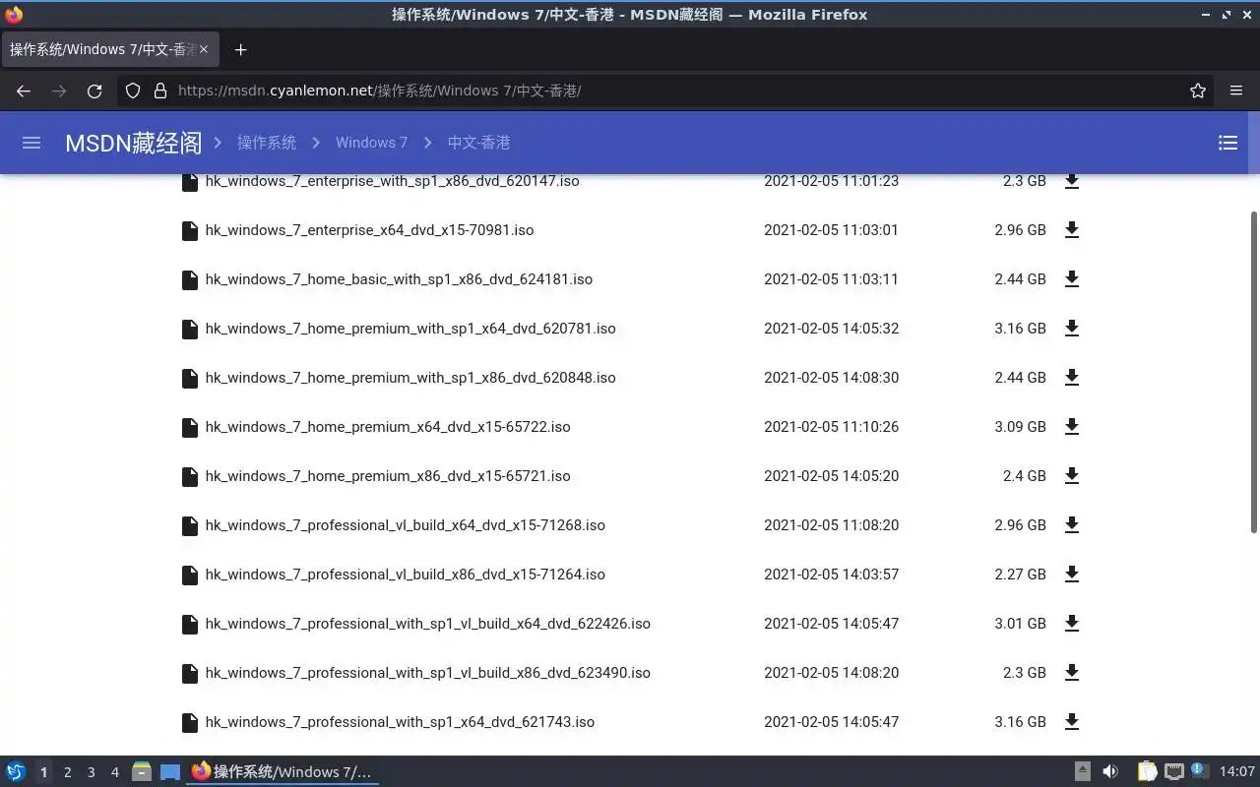The height and width of the screenshot is (787, 1260).
Task: Reload the current page
Action: click(x=94, y=91)
